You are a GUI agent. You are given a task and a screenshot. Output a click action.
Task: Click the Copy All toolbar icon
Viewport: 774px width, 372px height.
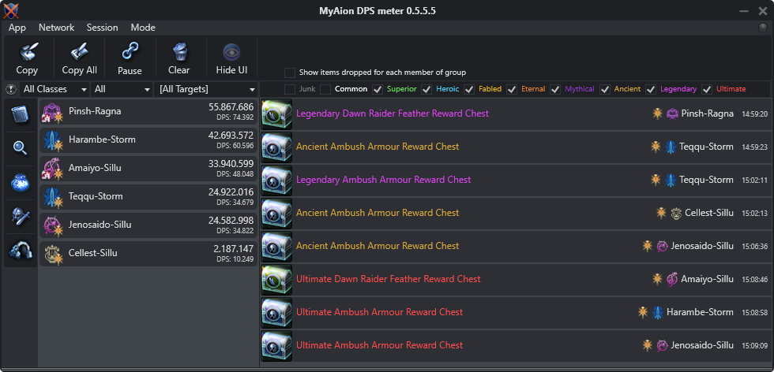point(80,53)
